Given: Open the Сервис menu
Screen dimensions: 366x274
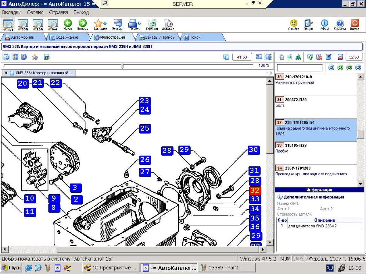Looking at the screenshot, I should point(35,12).
